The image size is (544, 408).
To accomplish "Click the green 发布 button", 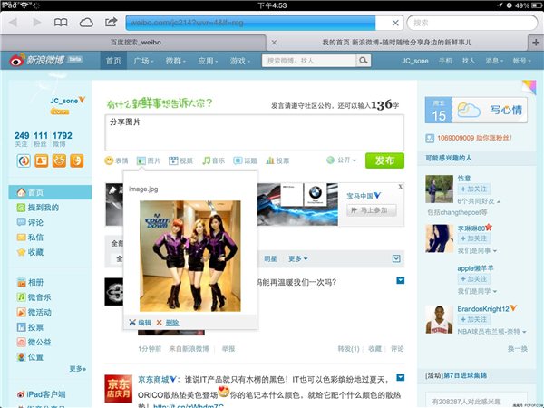I will click(x=384, y=160).
